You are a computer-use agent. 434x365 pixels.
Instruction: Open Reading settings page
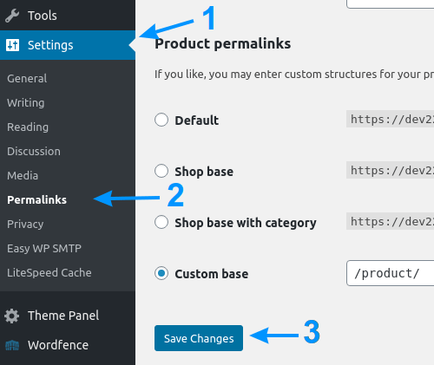click(28, 127)
